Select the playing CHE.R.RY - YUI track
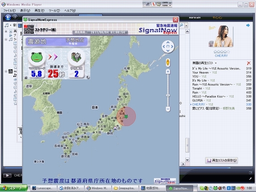Viewport: 256px width, 192px height. pos(222,104)
